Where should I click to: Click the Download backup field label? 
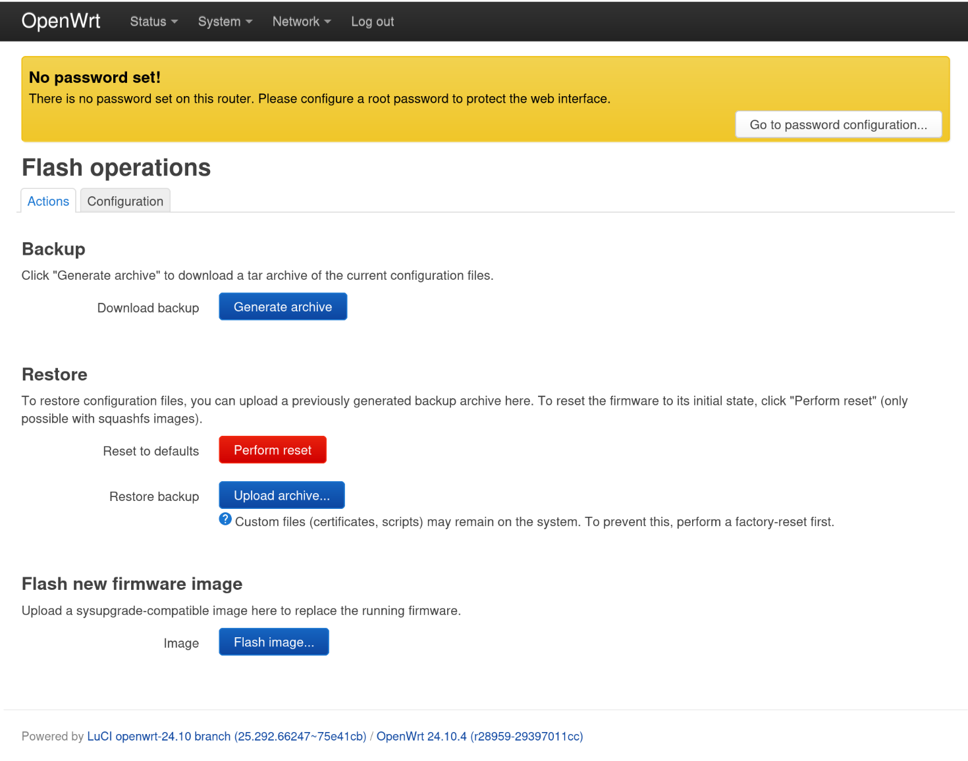pyautogui.click(x=148, y=308)
